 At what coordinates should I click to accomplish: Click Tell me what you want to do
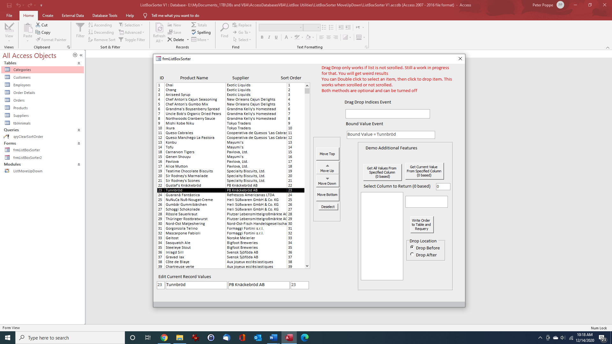tap(175, 16)
